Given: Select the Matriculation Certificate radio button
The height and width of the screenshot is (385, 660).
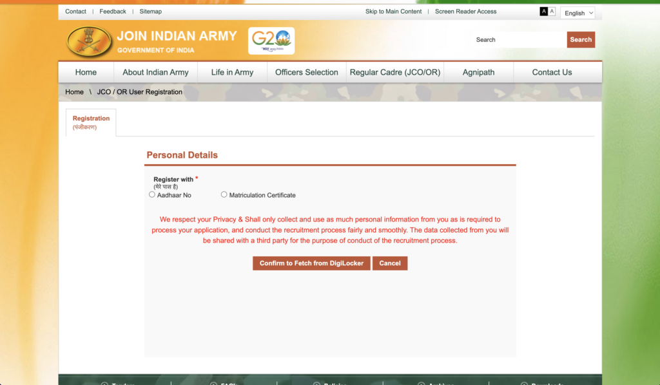Looking at the screenshot, I should point(224,194).
